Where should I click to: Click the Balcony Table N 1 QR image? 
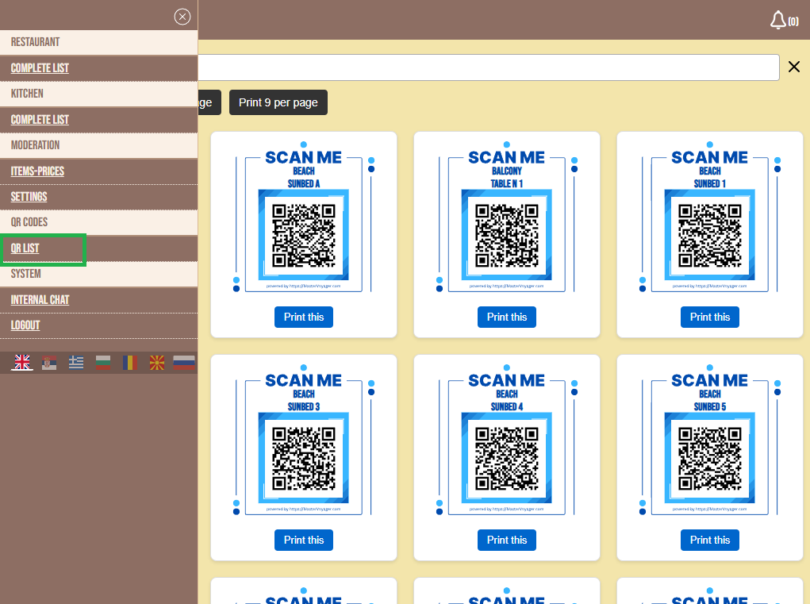pyautogui.click(x=507, y=235)
